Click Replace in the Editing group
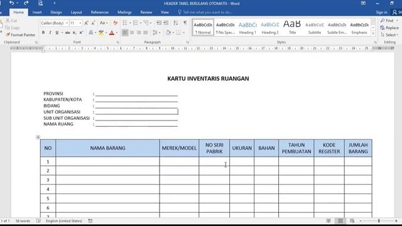The width and height of the screenshot is (402, 226). [x=389, y=28]
